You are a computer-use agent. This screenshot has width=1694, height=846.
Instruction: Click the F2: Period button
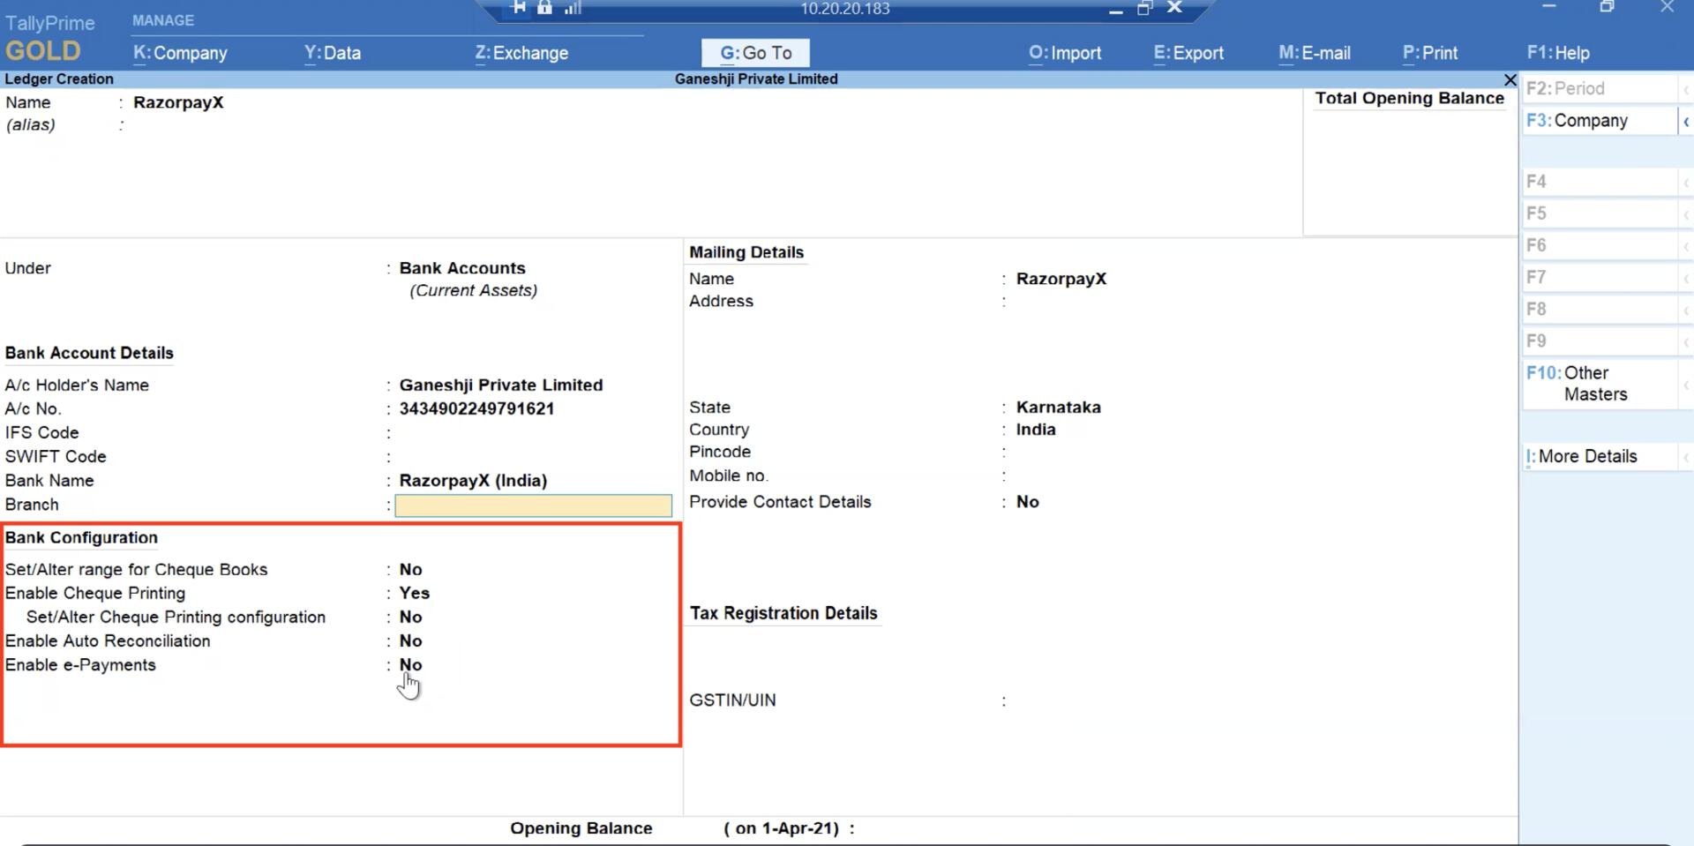pyautogui.click(x=1599, y=88)
